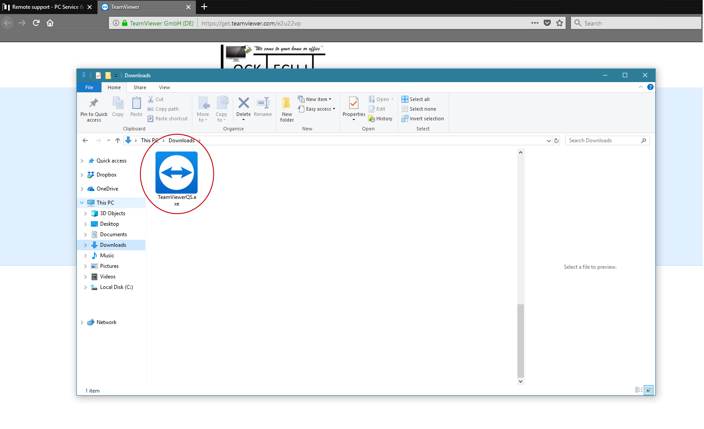704x429 pixels.
Task: Open the Easy access dropdown
Action: pos(316,109)
